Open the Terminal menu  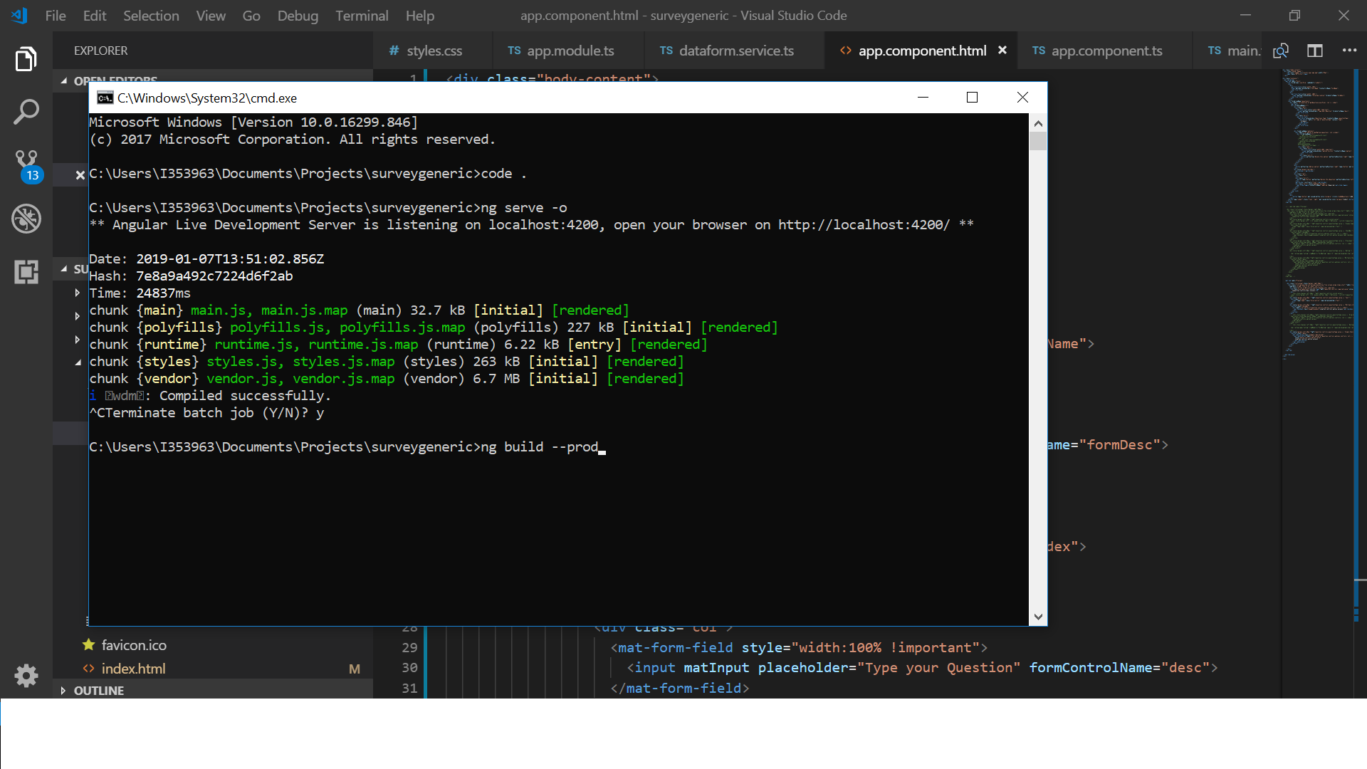[362, 16]
